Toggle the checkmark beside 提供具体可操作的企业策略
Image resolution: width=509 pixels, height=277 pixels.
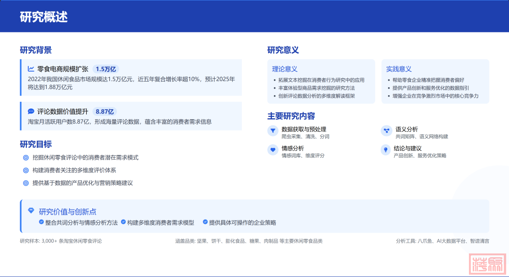pyautogui.click(x=205, y=222)
